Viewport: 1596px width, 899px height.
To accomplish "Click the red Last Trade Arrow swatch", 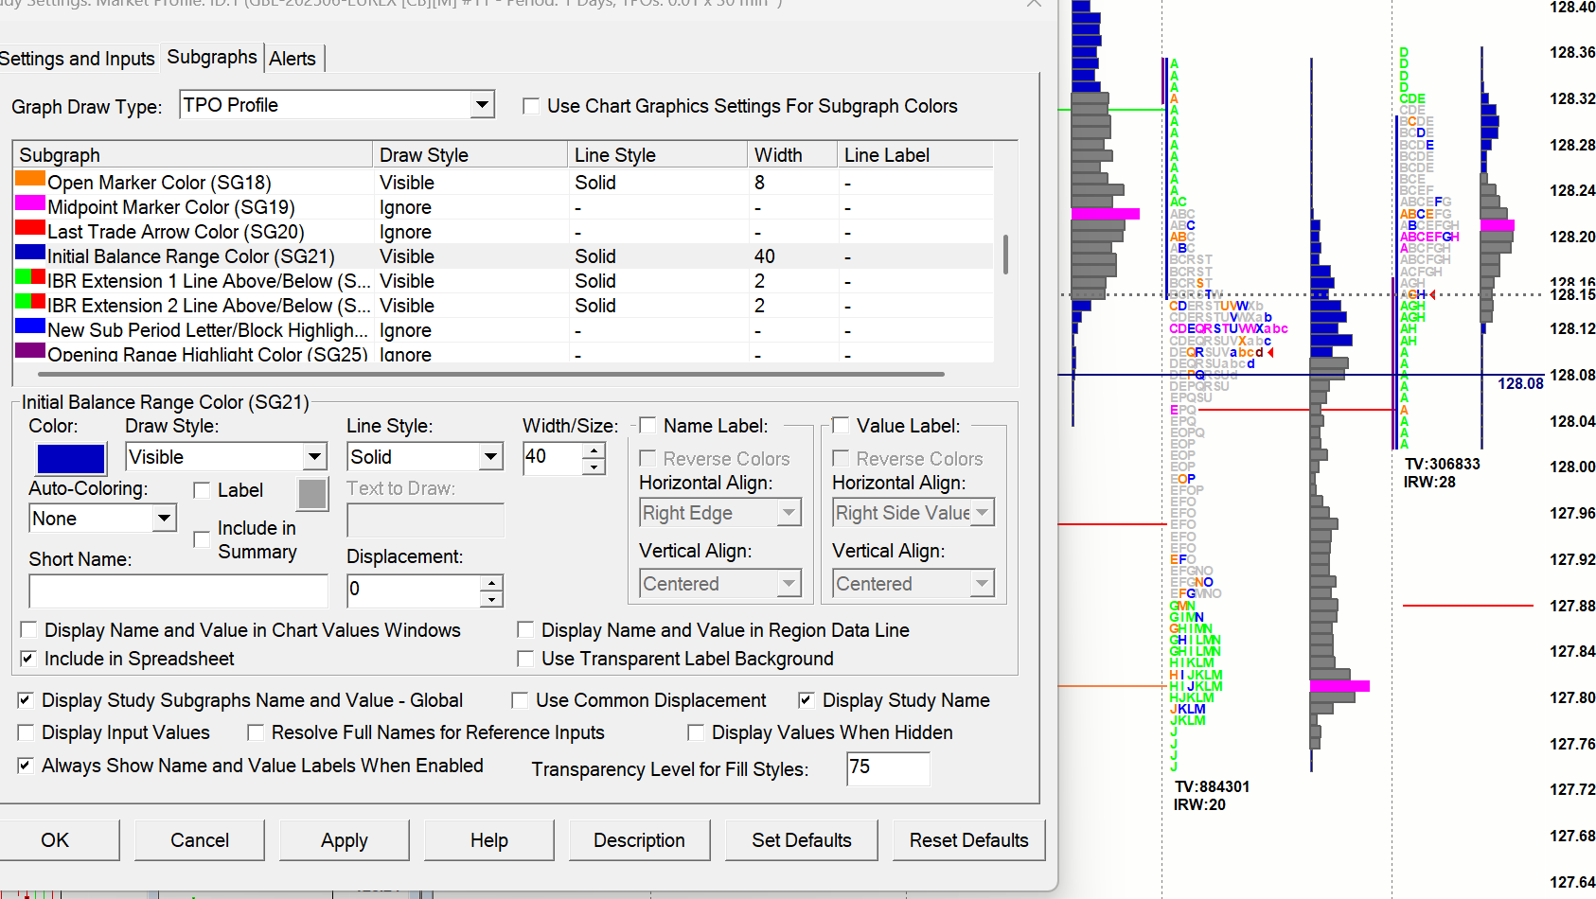I will click(x=30, y=228).
